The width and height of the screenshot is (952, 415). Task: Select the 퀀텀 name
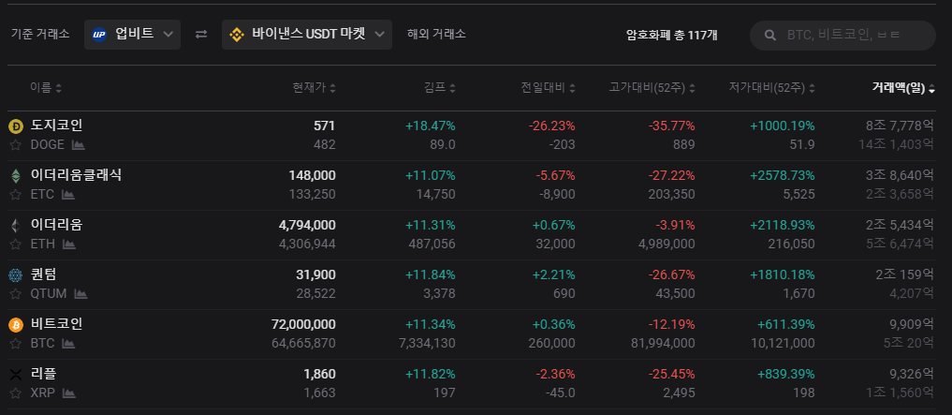[x=43, y=274]
